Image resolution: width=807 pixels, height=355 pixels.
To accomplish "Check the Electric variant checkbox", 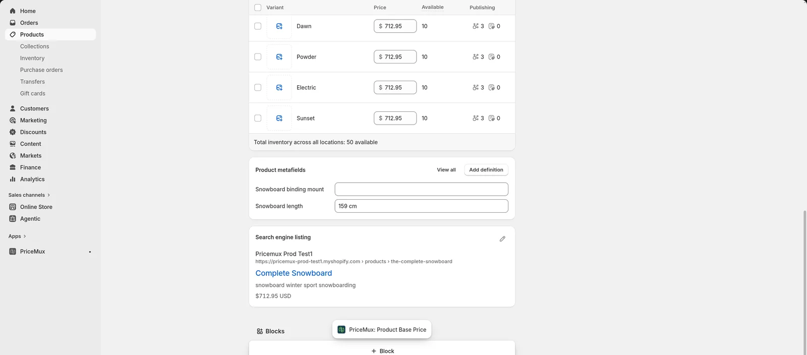I will 258,88.
